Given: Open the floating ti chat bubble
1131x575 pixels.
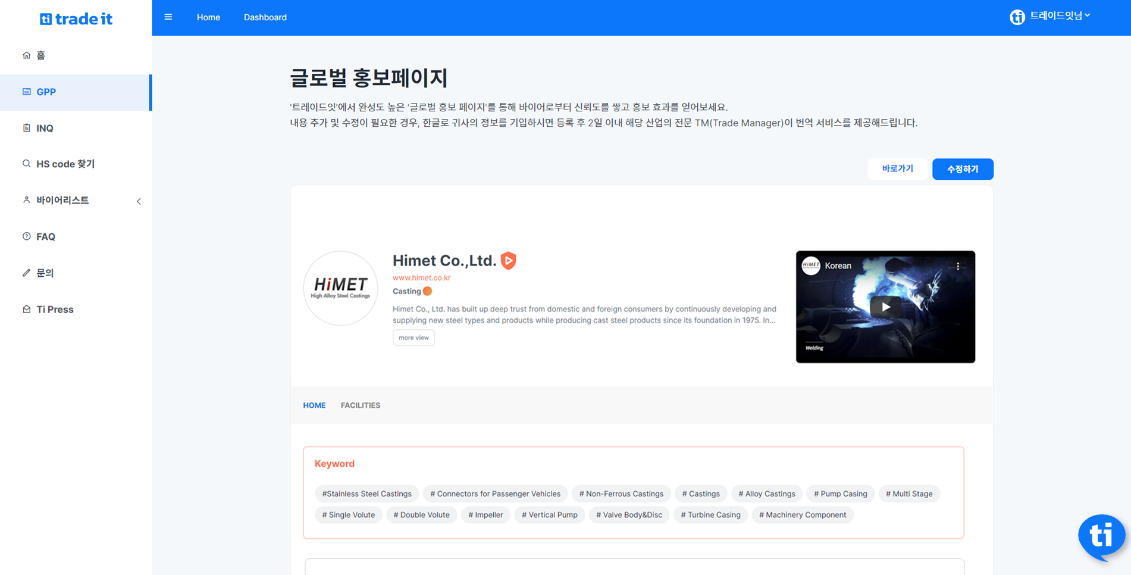Looking at the screenshot, I should point(1101,536).
